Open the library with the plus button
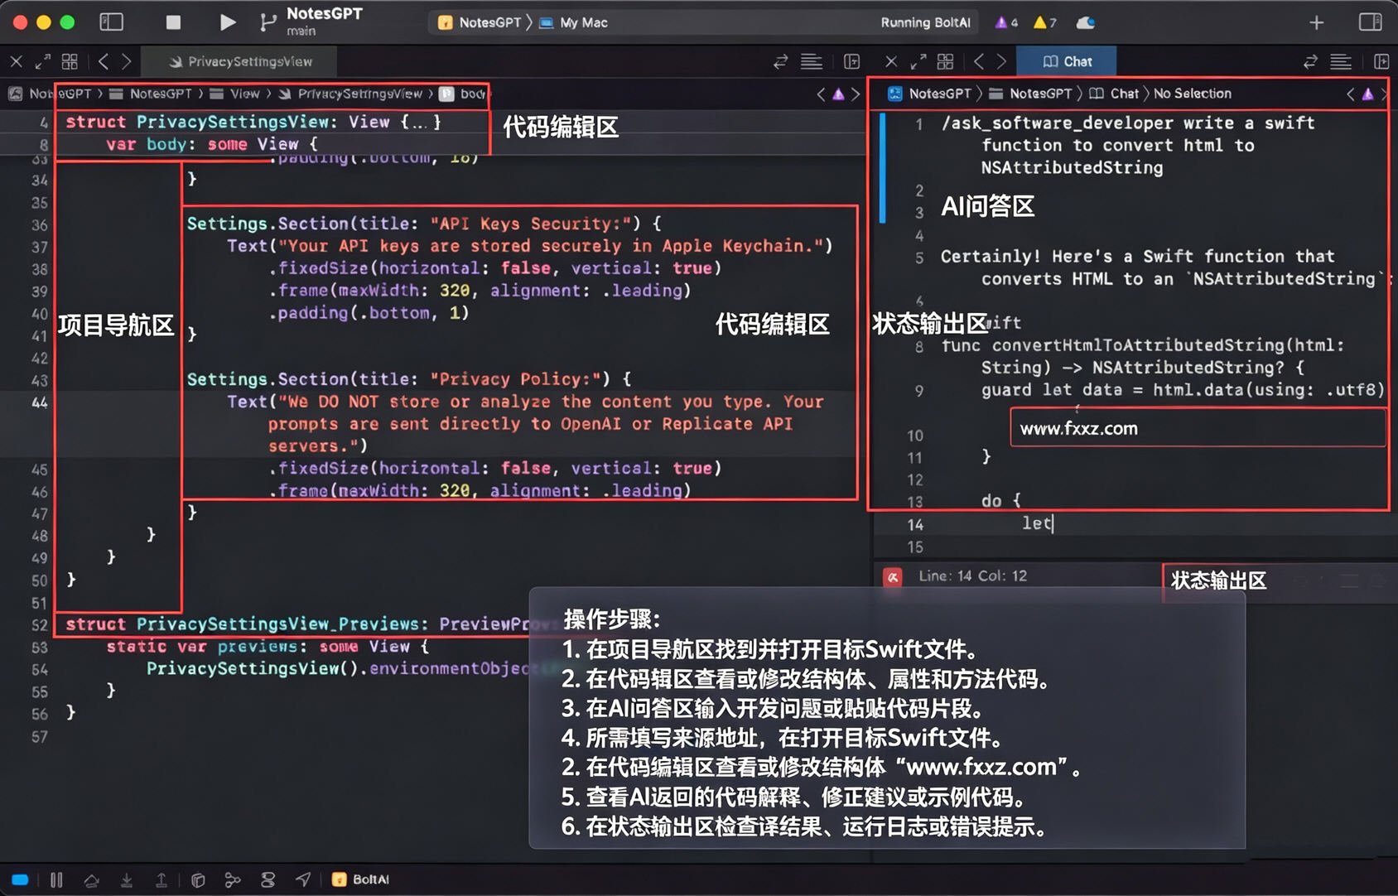 1317,22
